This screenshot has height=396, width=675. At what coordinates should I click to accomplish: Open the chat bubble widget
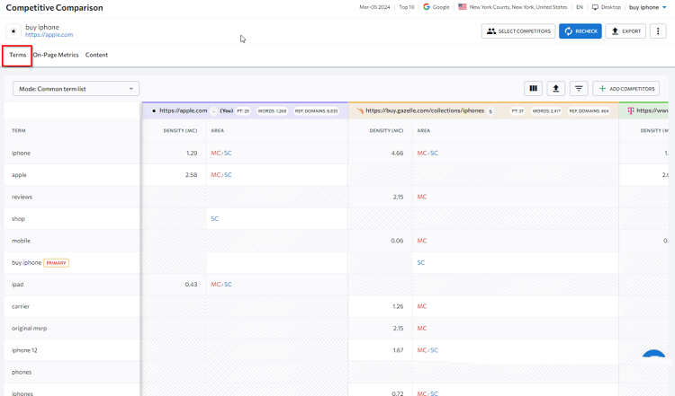[x=653, y=356]
